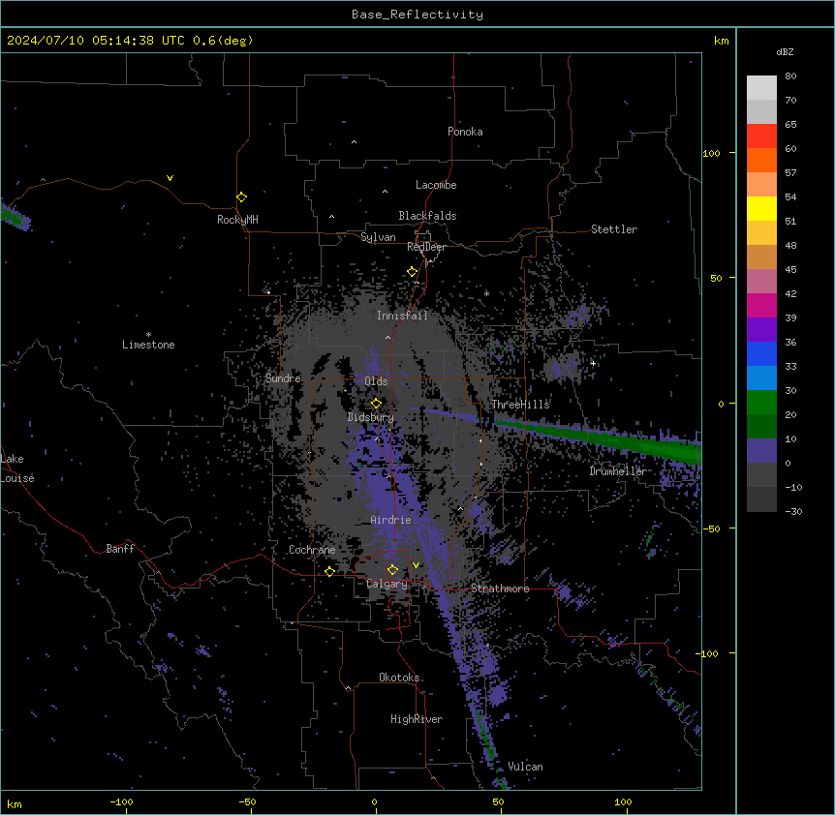Click the red 60 dBZ legend swatch
The height and width of the screenshot is (815, 835).
[x=761, y=136]
